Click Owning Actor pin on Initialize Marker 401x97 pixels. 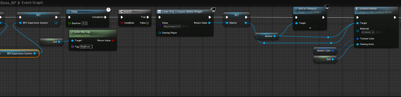[358, 44]
